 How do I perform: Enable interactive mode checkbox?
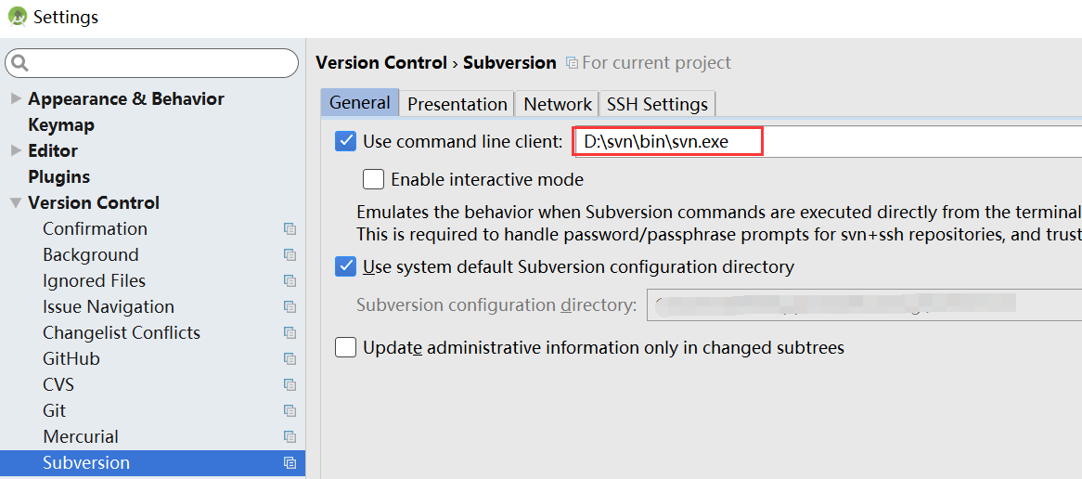point(373,179)
